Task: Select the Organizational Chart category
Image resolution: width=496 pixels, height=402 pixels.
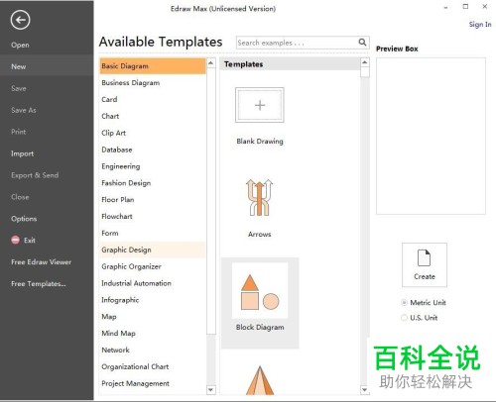Action: (x=153, y=366)
